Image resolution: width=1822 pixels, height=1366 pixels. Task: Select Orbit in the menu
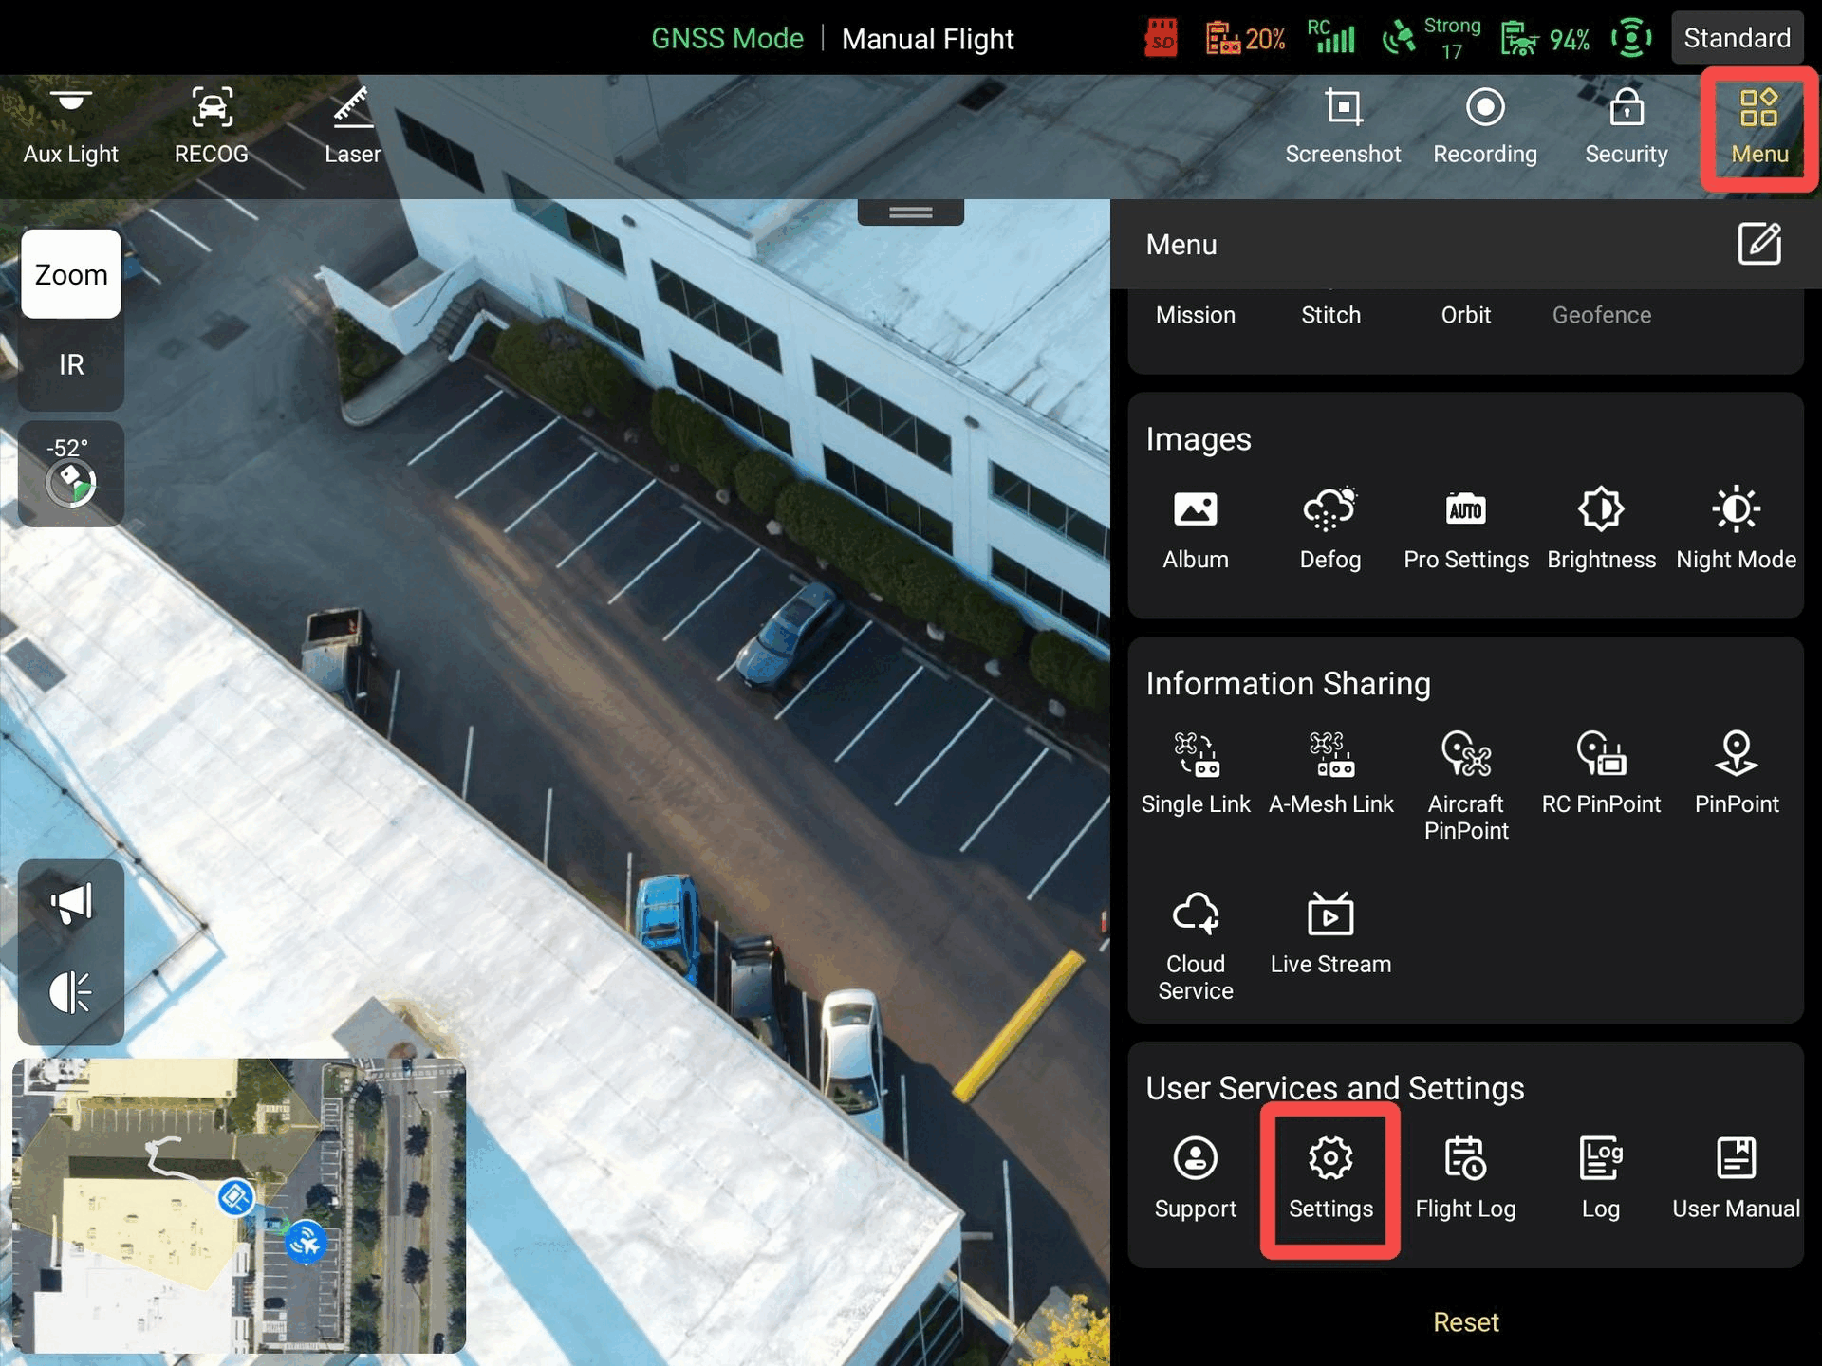(1466, 315)
